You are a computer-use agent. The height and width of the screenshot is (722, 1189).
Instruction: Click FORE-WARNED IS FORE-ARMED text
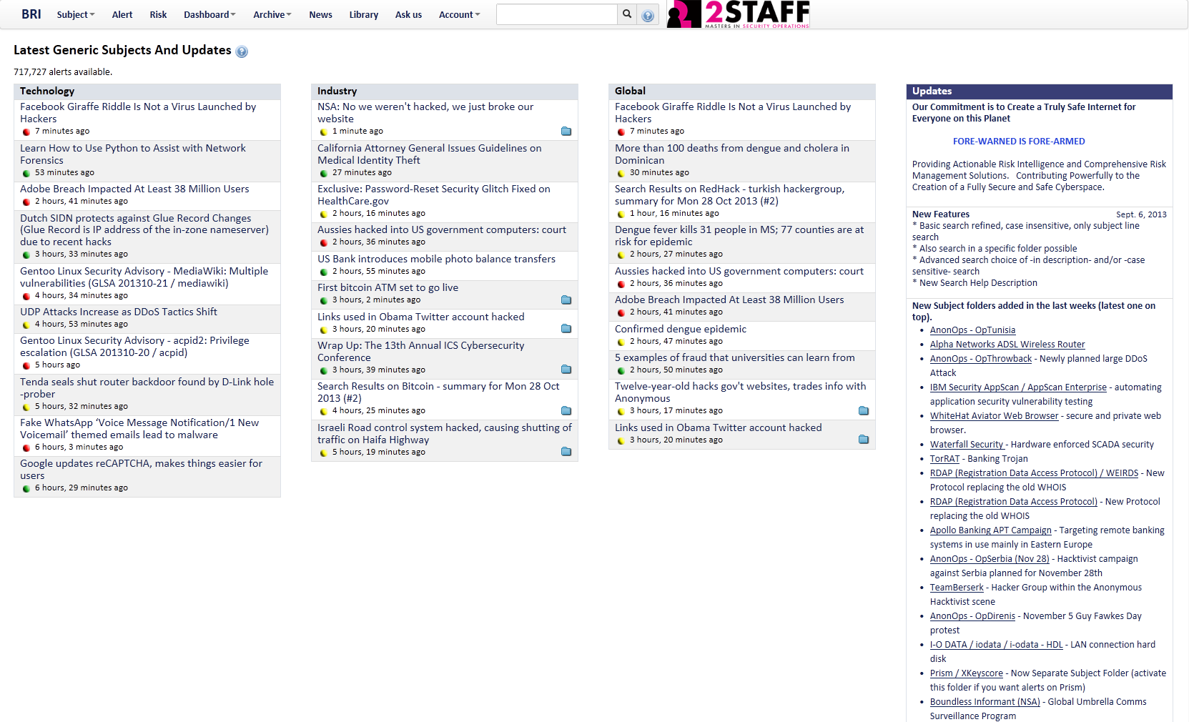pos(1019,142)
